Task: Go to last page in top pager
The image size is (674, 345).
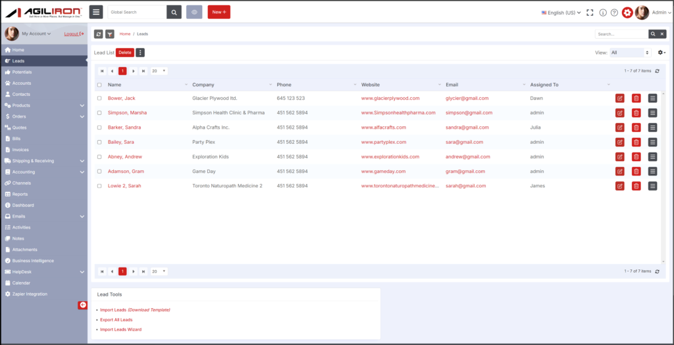Action: click(x=143, y=71)
